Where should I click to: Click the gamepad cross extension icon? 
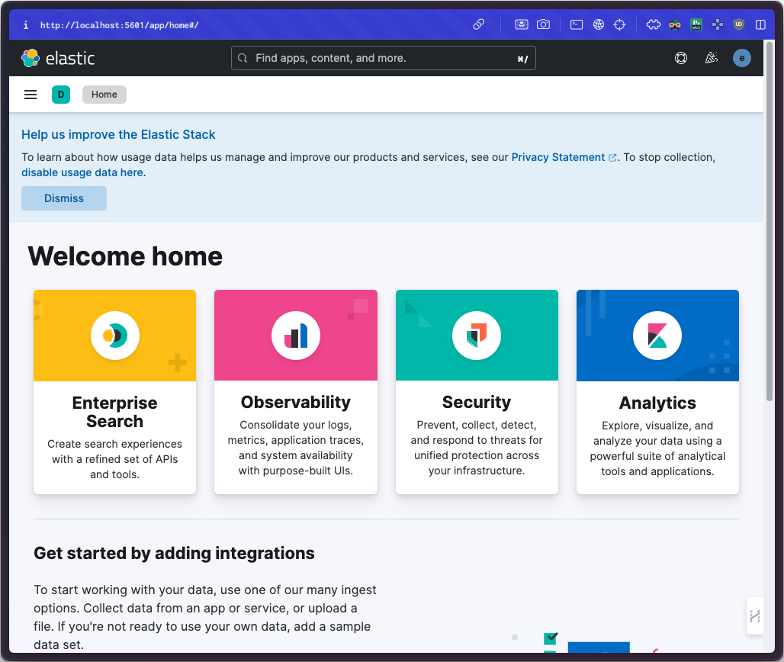tap(718, 24)
